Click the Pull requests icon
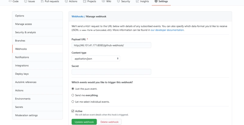244x125 pixels. pyautogui.click(x=42, y=1)
